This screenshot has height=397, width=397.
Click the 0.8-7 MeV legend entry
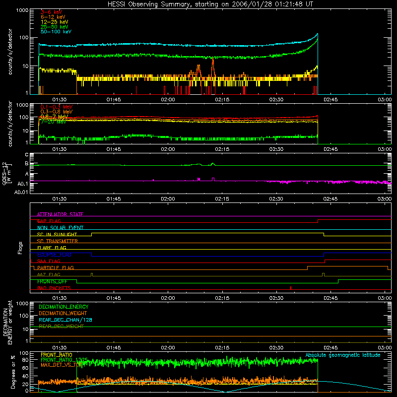pos(54,117)
